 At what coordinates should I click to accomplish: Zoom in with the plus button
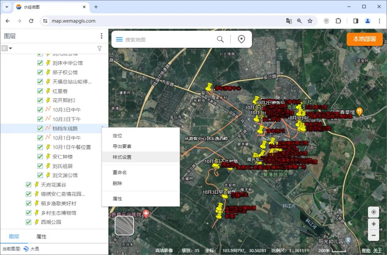pos(373,224)
